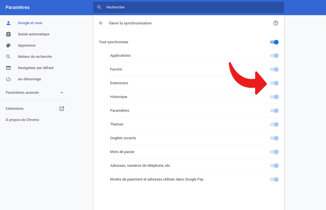Click the clipboard icon for Saisie automatique
The image size is (326, 210).
tap(8, 34)
